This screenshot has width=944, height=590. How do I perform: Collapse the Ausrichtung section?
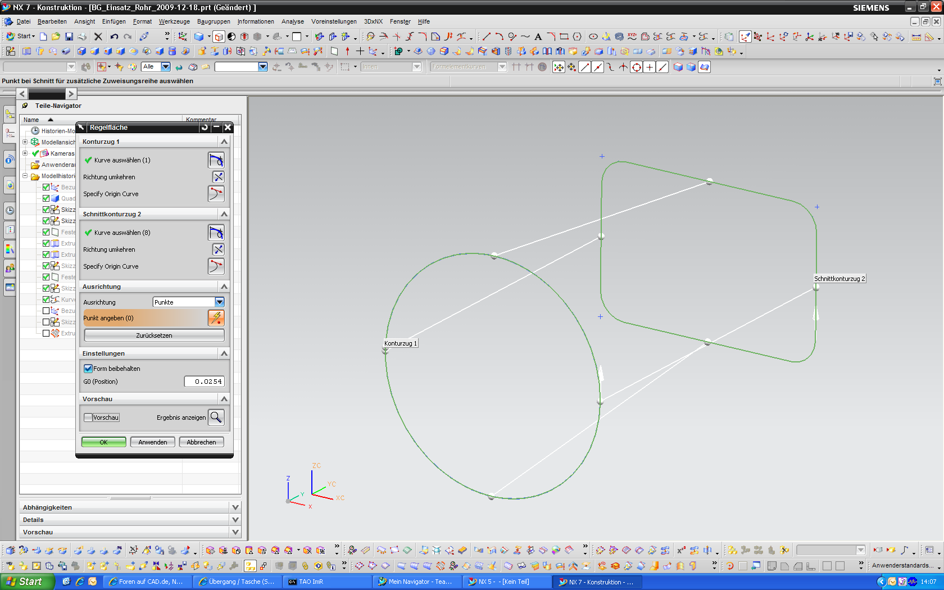224,287
